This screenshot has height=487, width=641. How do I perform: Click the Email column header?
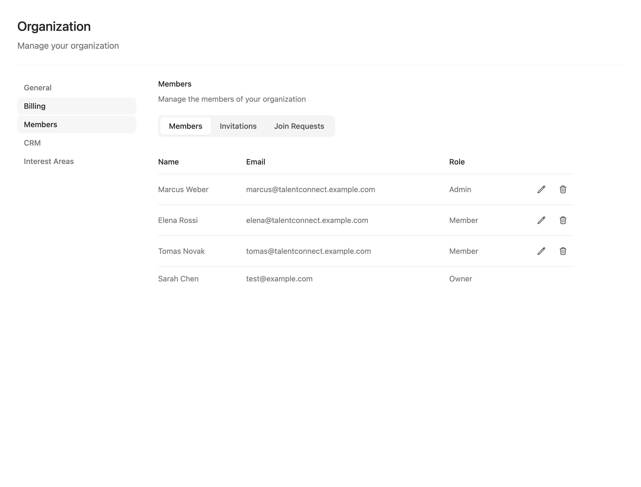(x=256, y=162)
